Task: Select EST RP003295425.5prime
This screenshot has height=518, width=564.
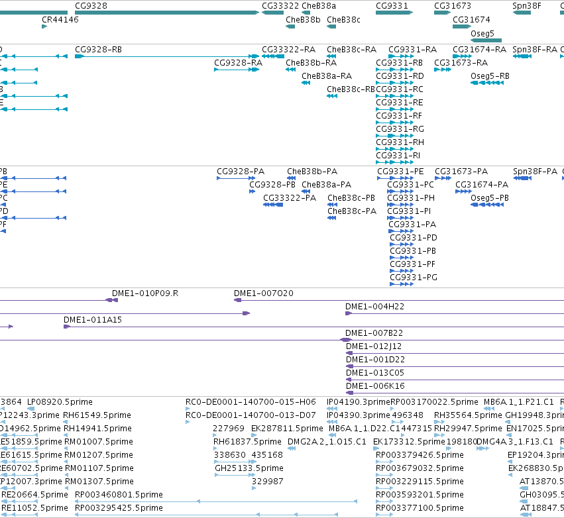Action: tap(207, 515)
